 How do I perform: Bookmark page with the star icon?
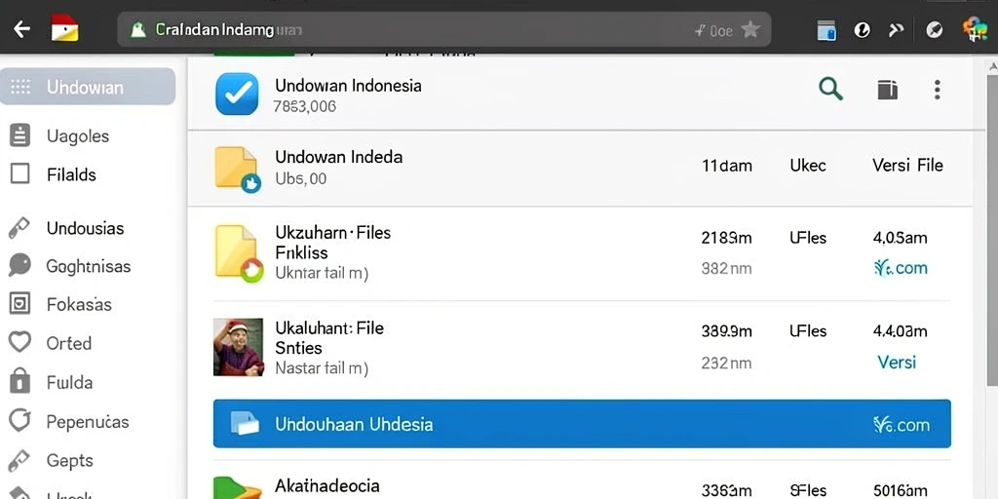click(750, 29)
